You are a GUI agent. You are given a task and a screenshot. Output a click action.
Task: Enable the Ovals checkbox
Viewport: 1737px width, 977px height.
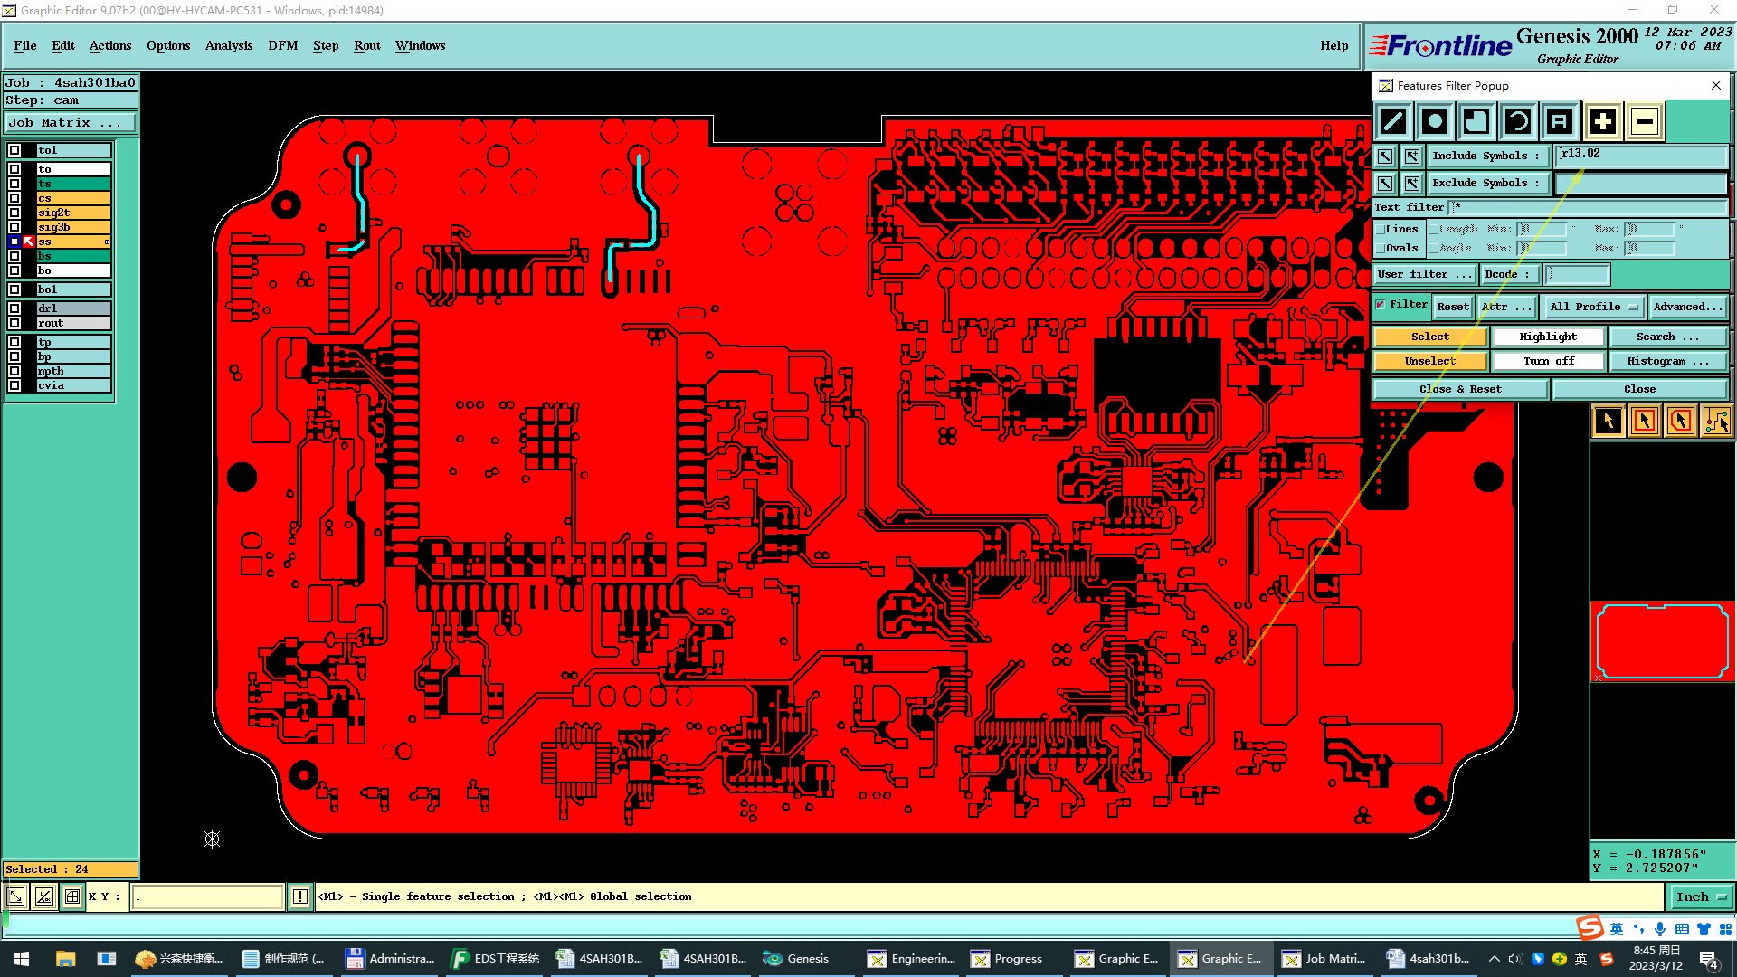coord(1381,249)
